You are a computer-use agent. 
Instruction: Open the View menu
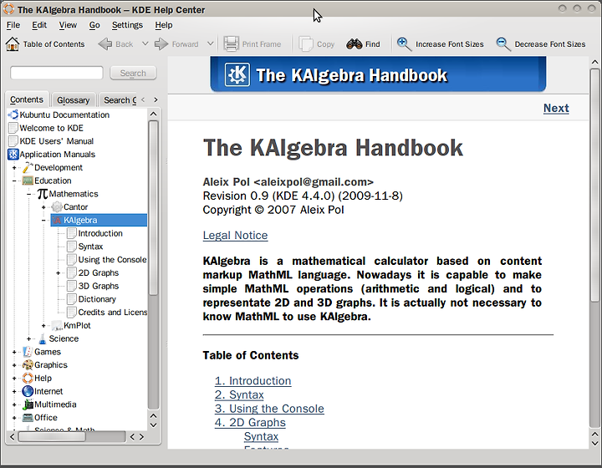pos(68,25)
